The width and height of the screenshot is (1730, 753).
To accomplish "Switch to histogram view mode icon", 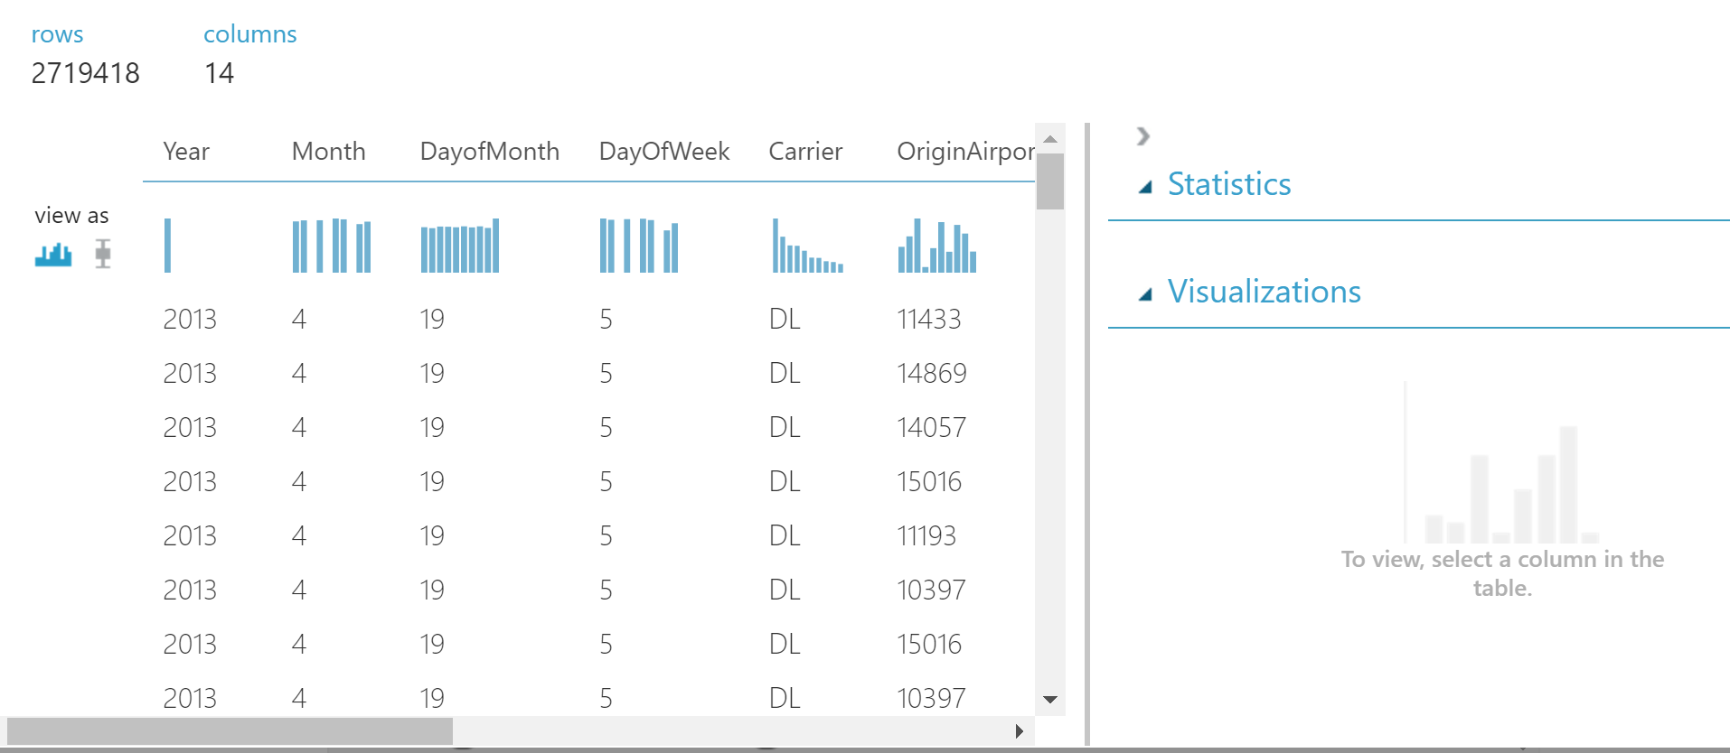I will coord(53,255).
